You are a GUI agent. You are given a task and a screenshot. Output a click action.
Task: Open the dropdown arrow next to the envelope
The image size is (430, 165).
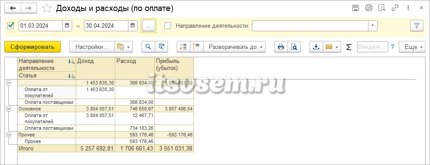(337, 47)
